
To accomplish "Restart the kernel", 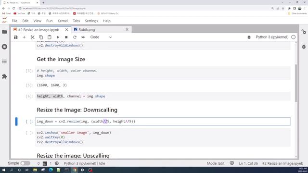I will click(75, 37).
